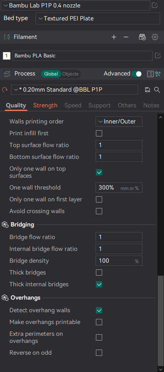Edit the Bambu PLA Basic preset icon
The image size is (164, 372).
point(158,56)
